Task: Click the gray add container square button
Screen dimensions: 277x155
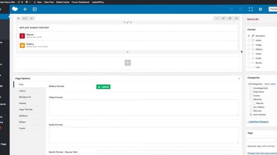Action: pos(128,63)
